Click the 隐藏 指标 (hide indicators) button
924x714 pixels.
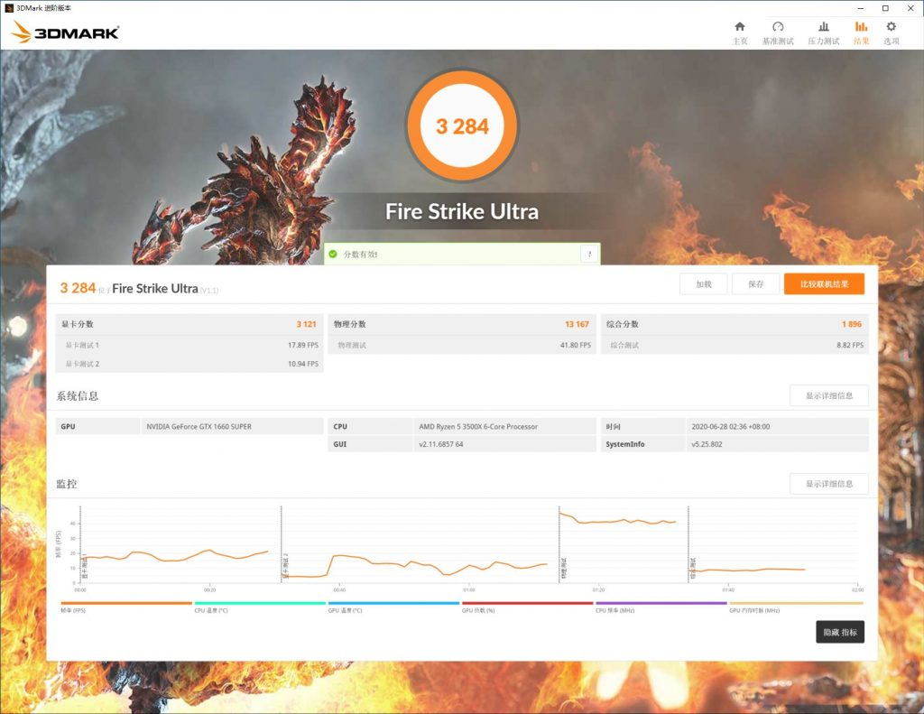840,632
